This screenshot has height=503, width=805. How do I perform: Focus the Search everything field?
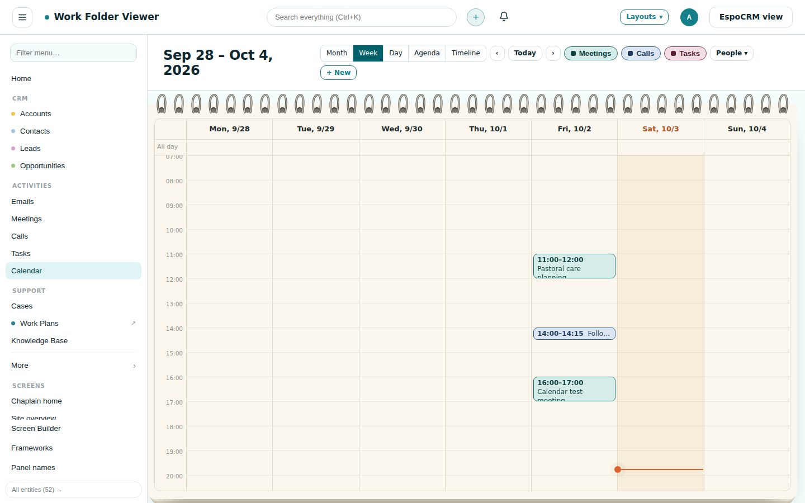(x=362, y=17)
